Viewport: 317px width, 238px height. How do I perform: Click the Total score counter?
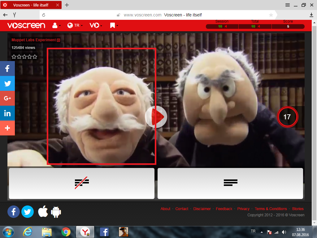(255, 26)
